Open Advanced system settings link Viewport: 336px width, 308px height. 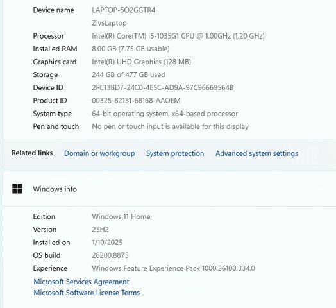[x=256, y=153]
